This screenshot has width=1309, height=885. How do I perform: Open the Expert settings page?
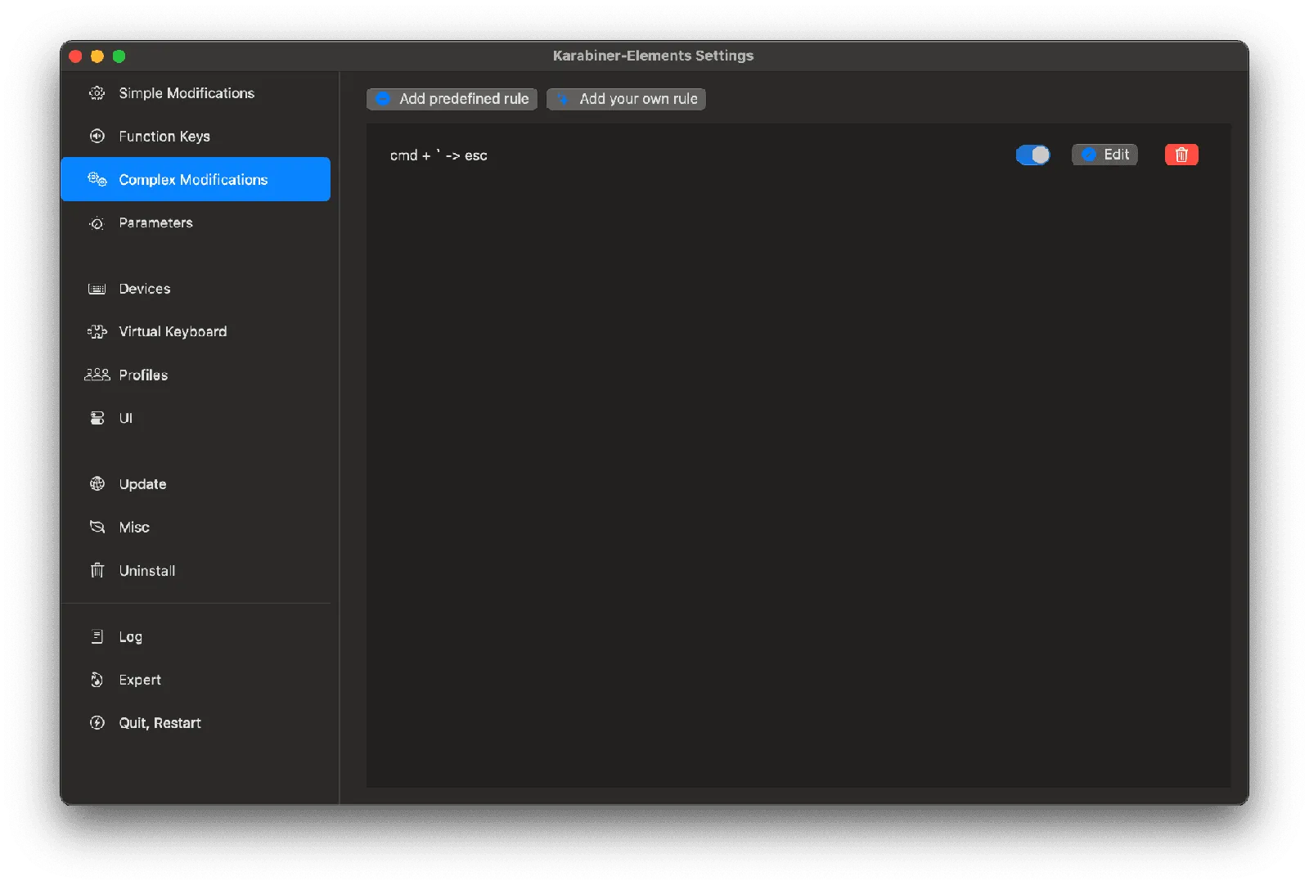140,680
